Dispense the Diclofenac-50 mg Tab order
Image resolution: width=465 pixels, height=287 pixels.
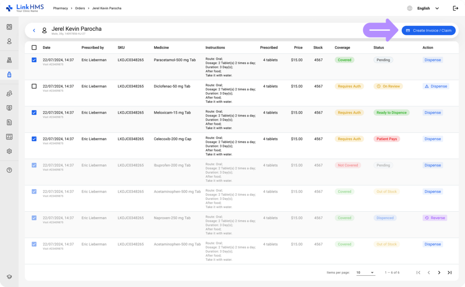pyautogui.click(x=435, y=86)
